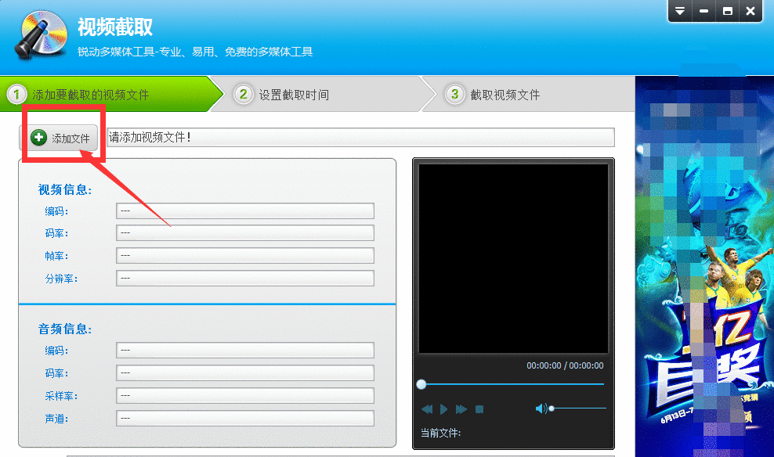
Task: Stop video playback
Action: coord(479,408)
